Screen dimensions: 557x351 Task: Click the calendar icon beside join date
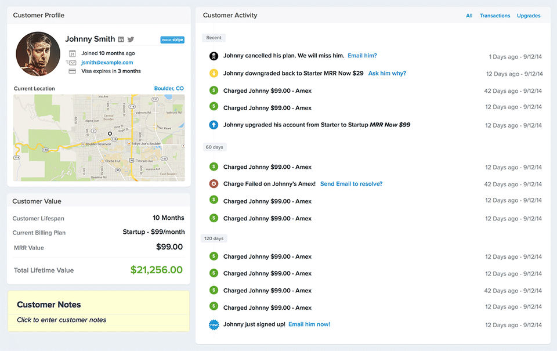73,53
